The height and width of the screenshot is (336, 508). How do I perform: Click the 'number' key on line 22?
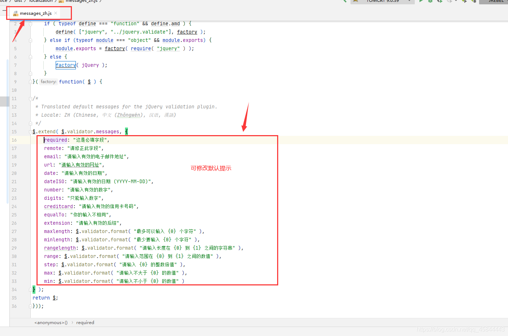pos(53,190)
